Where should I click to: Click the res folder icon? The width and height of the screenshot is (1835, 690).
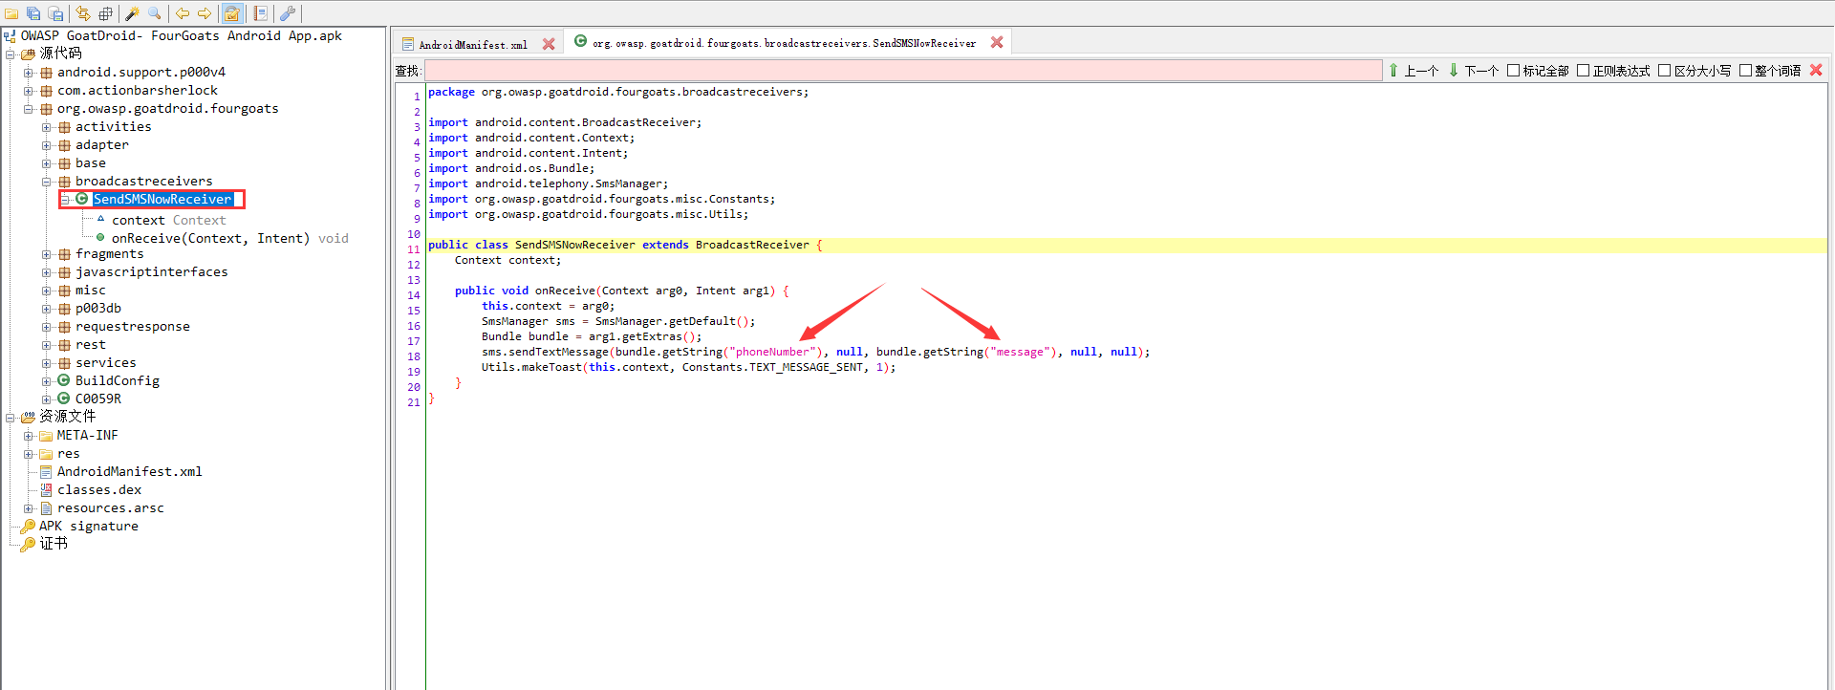(46, 454)
